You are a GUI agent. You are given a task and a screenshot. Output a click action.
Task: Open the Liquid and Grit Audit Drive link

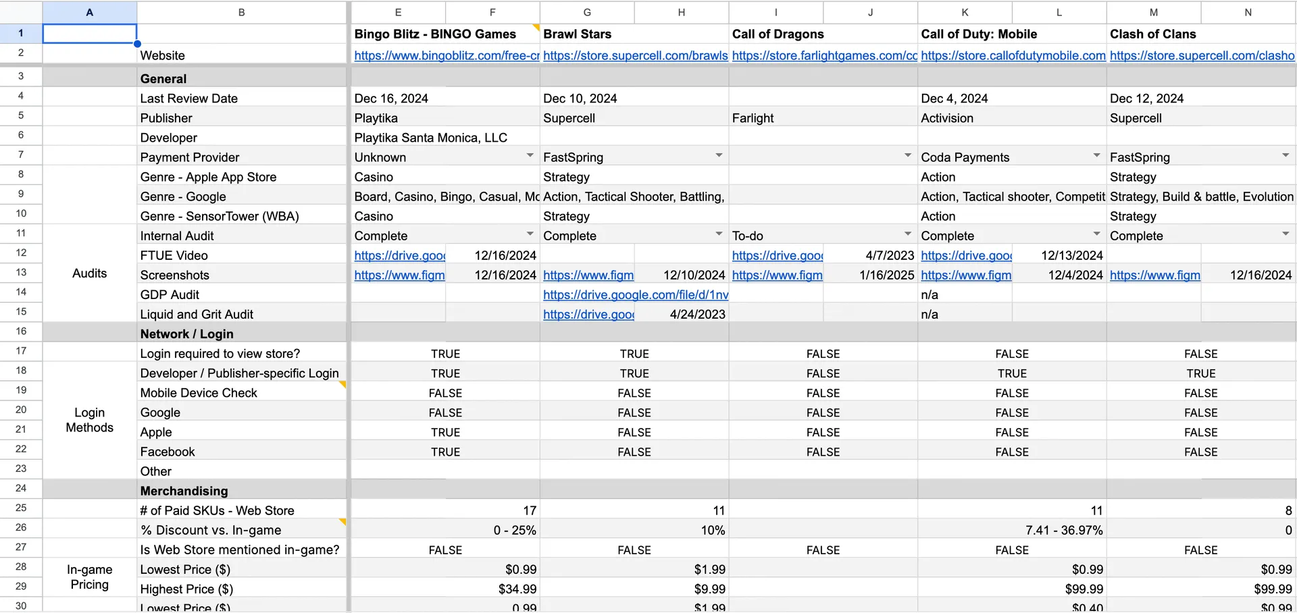click(x=588, y=314)
